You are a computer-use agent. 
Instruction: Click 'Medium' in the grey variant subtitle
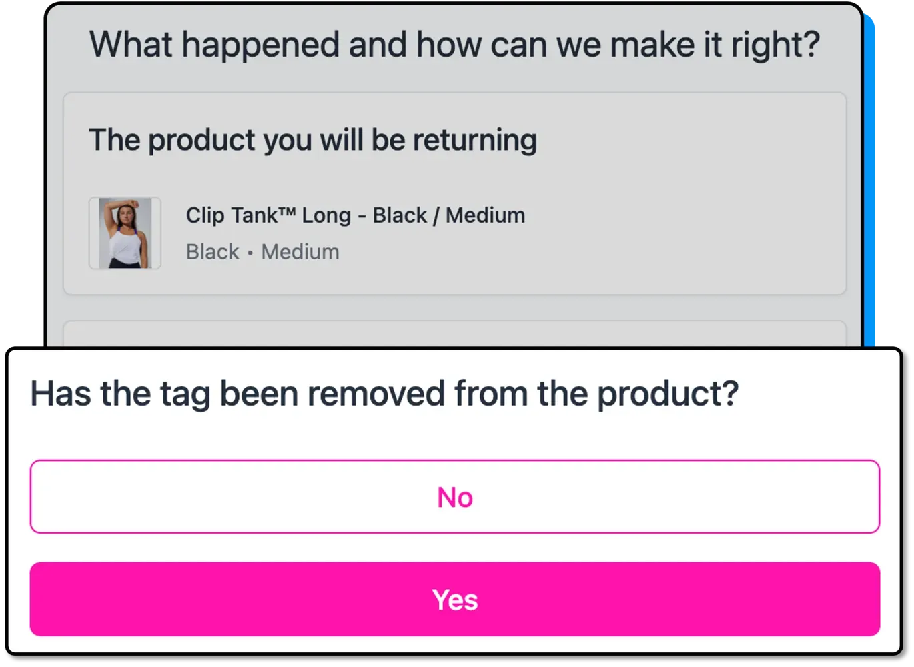pyautogui.click(x=300, y=252)
